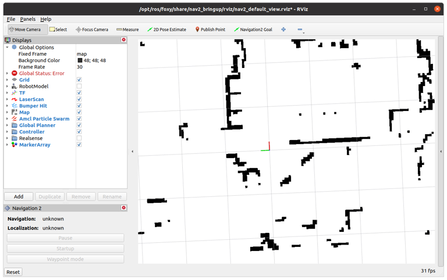
Task: Activate 2D Pose Estimate tool
Action: [167, 30]
